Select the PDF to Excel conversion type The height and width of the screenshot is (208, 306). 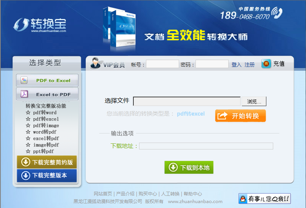pos(47,80)
